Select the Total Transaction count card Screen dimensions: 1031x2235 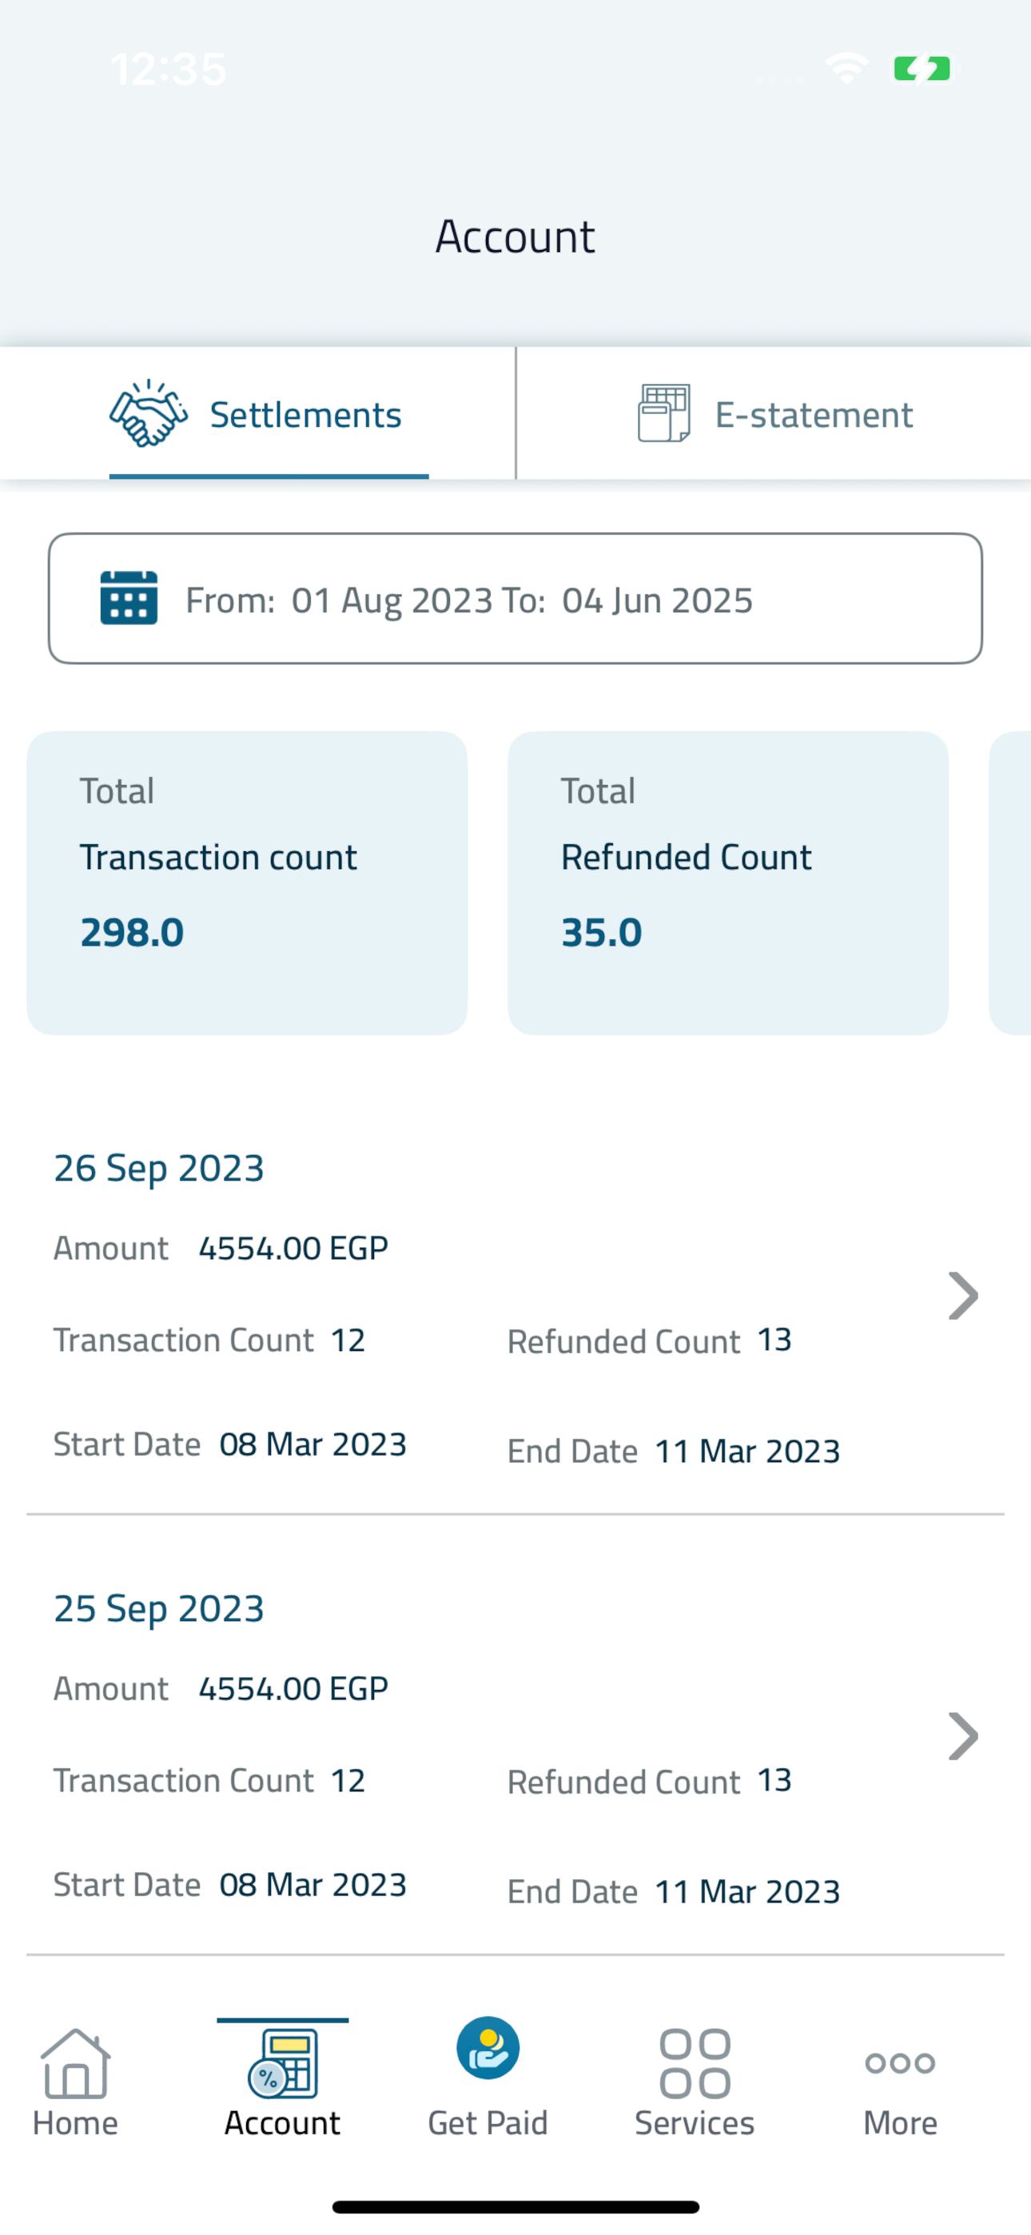click(x=247, y=882)
